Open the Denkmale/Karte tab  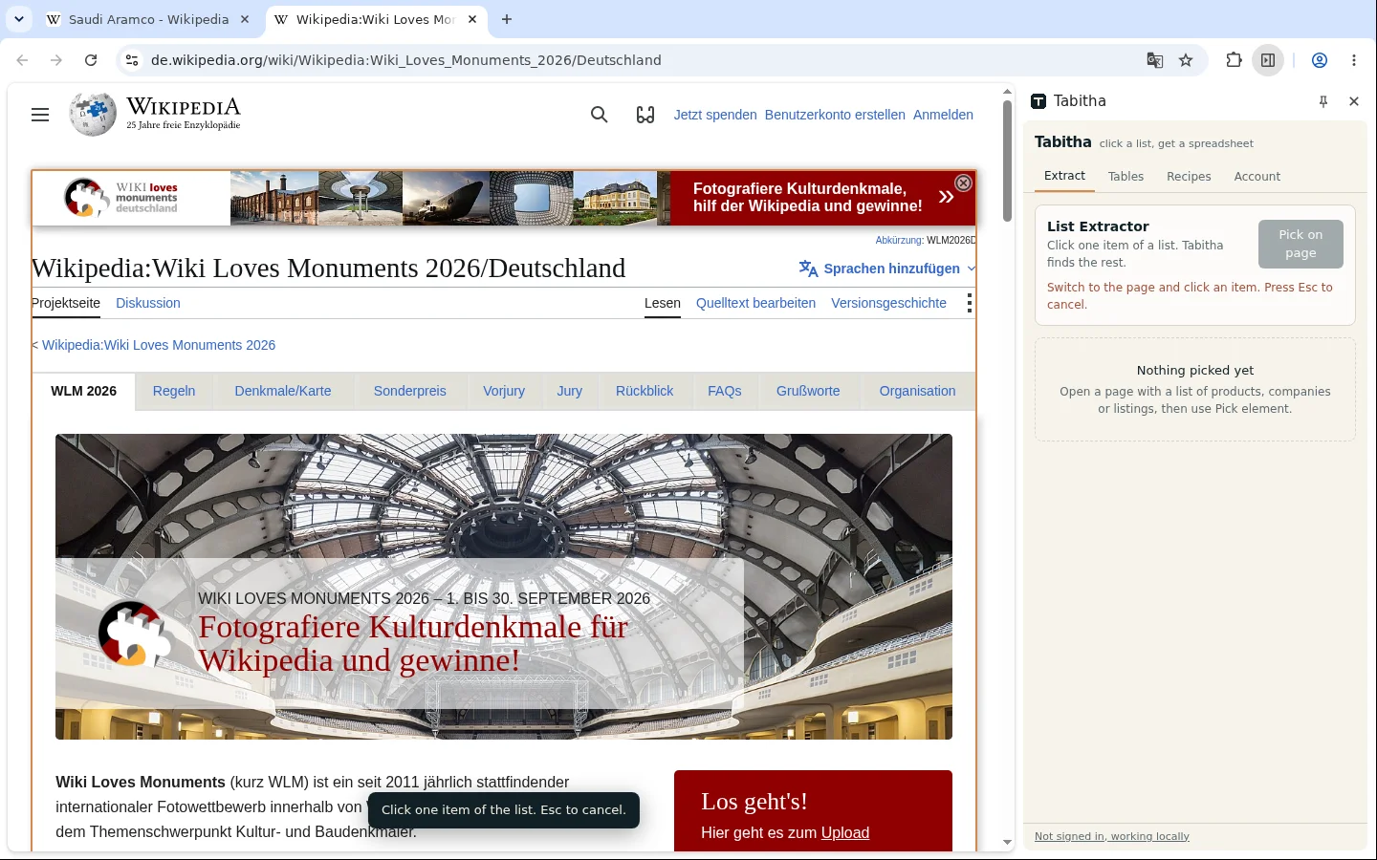pos(283,391)
